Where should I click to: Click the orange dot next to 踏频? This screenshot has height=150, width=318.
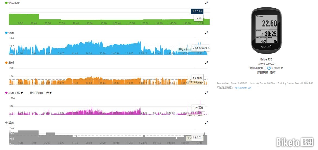pyautogui.click(x=7, y=63)
